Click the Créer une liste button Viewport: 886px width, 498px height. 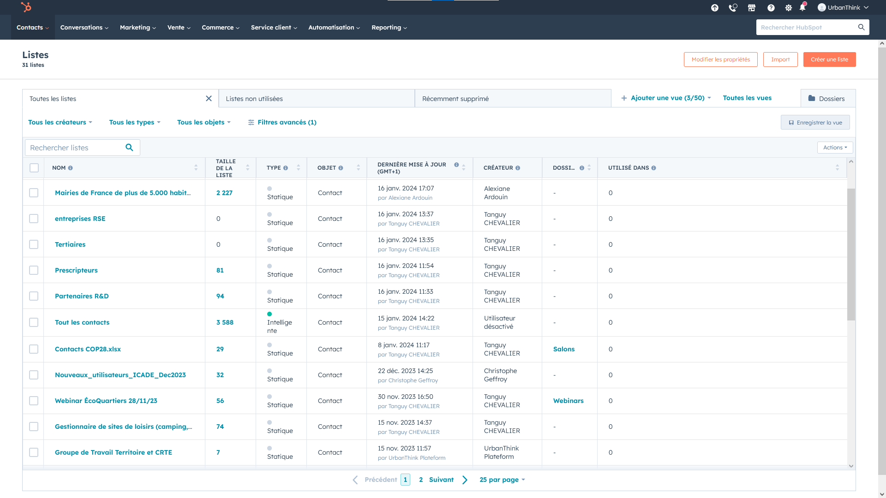[829, 59]
